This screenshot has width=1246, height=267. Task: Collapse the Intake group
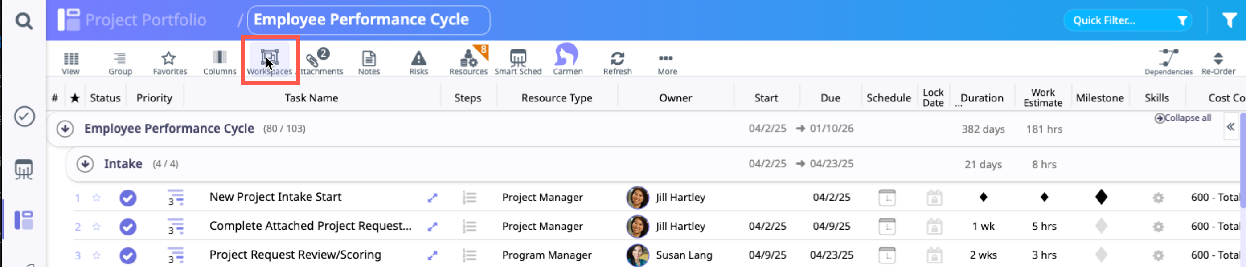[85, 164]
